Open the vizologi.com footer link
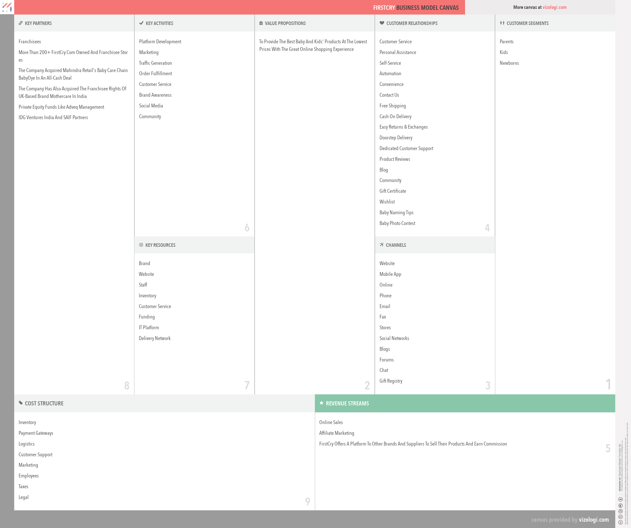 (593, 519)
